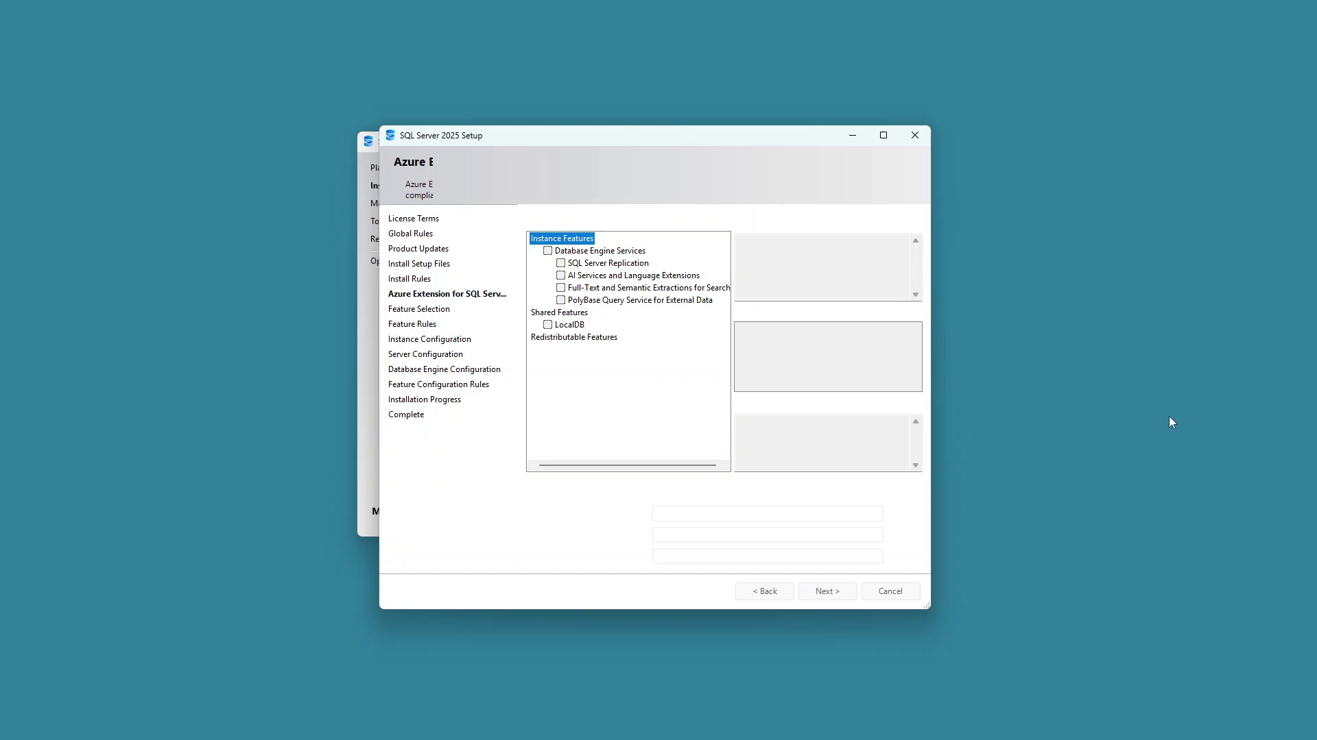Go to the Global Rules step
The height and width of the screenshot is (740, 1317).
(x=410, y=234)
